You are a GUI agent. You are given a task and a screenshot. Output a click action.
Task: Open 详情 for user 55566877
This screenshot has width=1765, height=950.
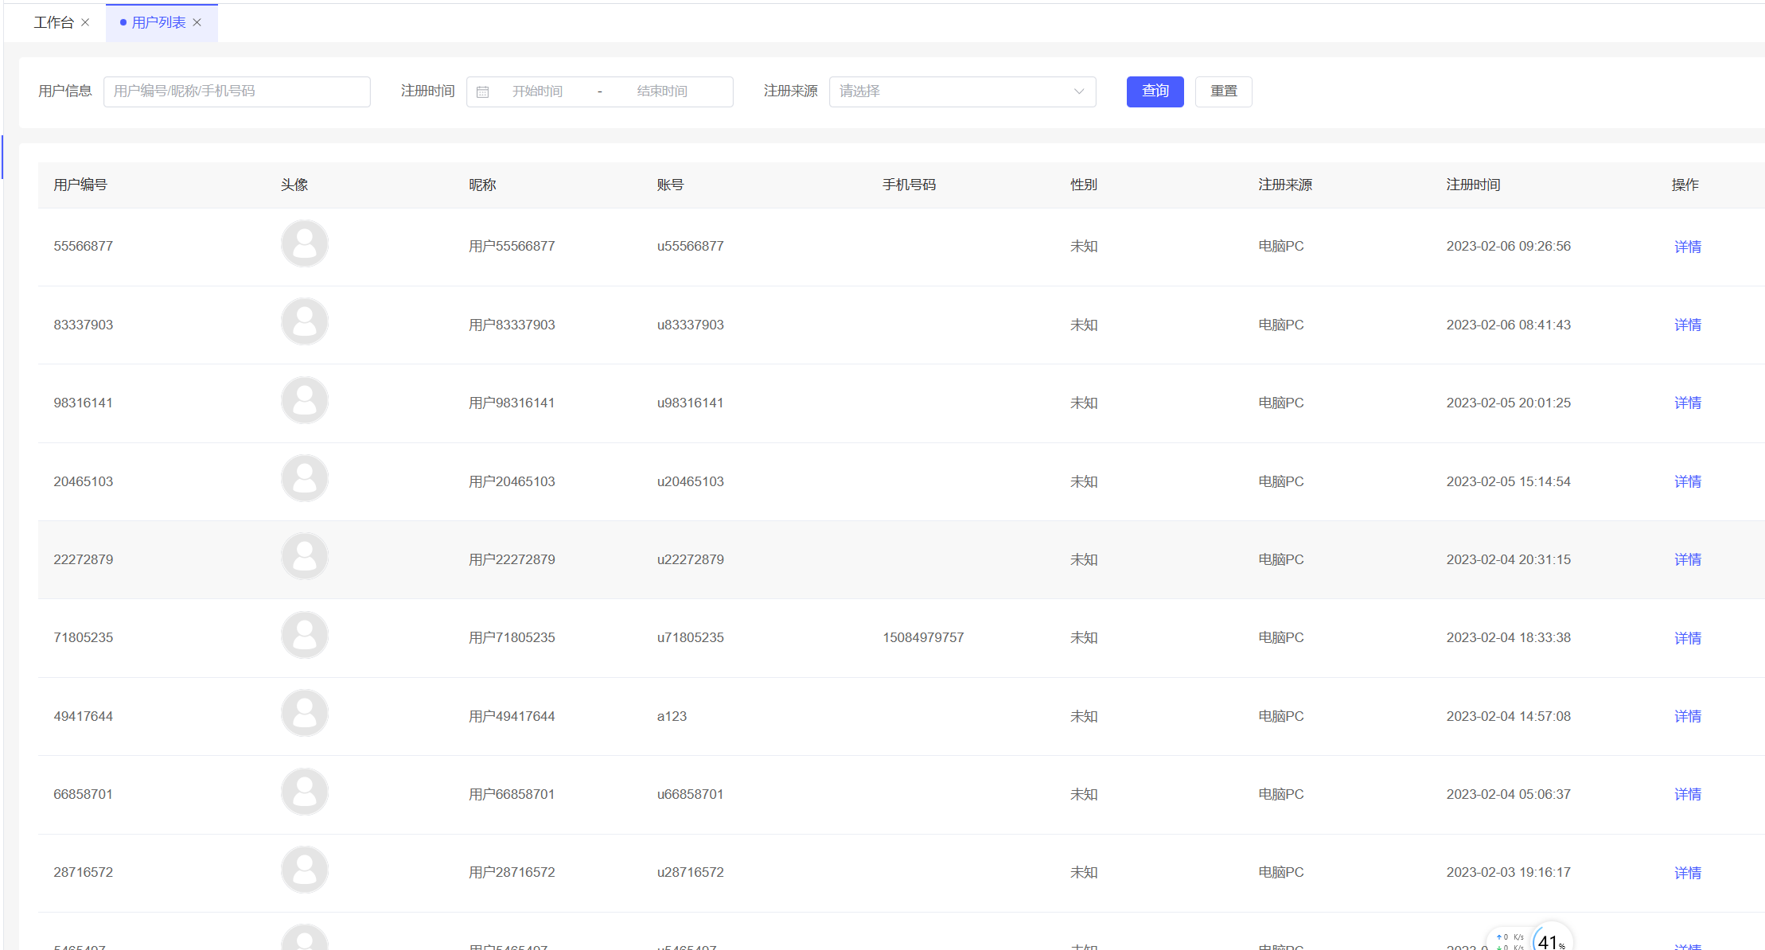(1687, 247)
